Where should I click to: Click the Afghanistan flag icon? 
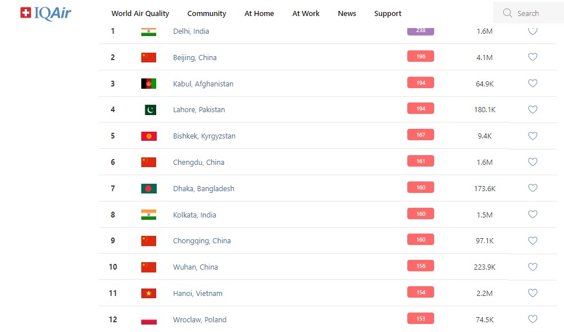[149, 84]
